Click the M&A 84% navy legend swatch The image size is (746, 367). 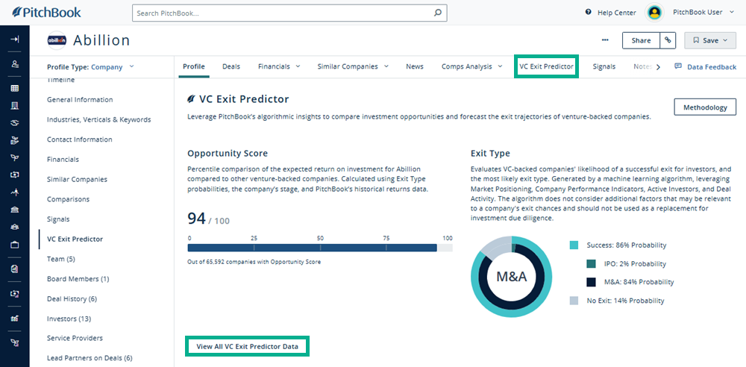[591, 282]
